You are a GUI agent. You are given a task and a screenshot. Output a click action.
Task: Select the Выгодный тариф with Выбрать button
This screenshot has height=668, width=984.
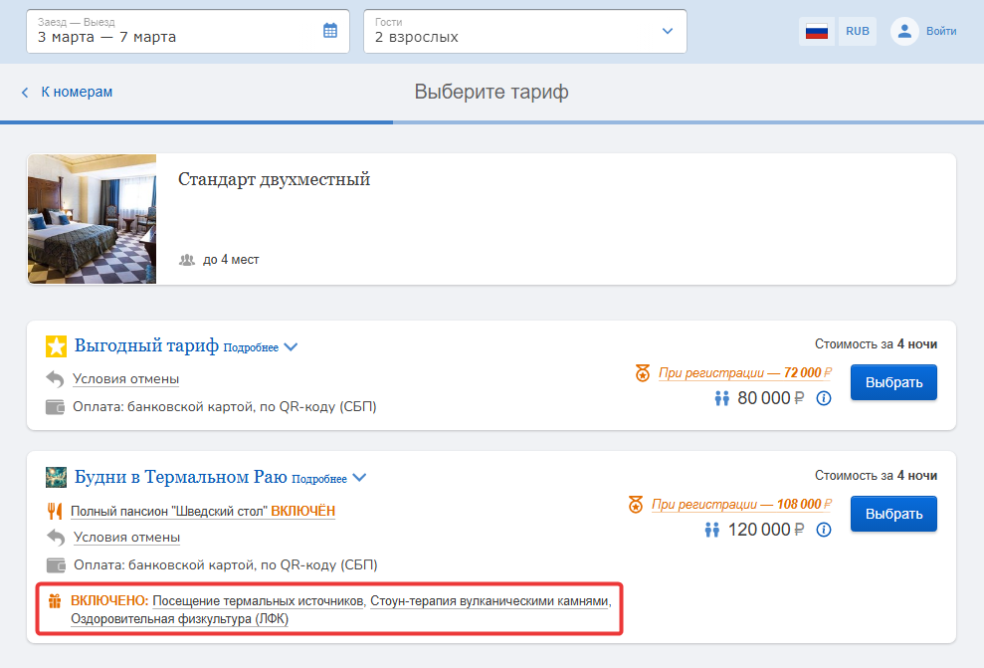893,382
